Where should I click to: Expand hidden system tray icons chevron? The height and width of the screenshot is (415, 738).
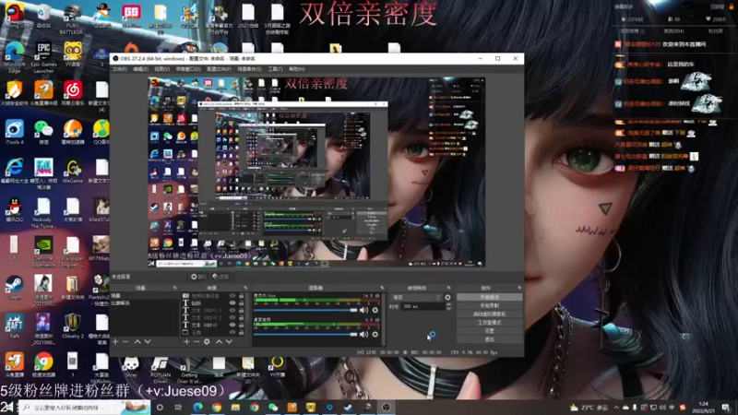(616, 408)
